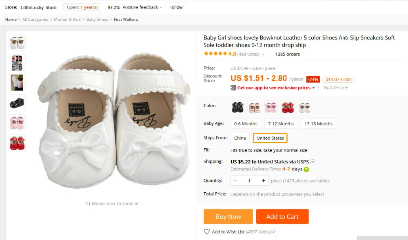The height and width of the screenshot is (240, 408).
Task: Select 0-6 Months baby age
Action: click(x=246, y=123)
